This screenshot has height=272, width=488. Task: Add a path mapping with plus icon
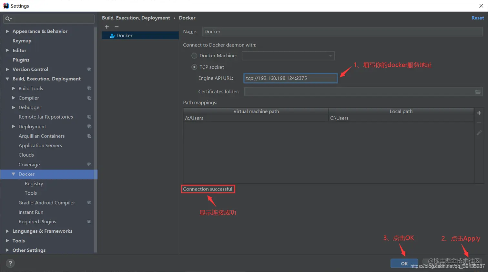(x=479, y=113)
